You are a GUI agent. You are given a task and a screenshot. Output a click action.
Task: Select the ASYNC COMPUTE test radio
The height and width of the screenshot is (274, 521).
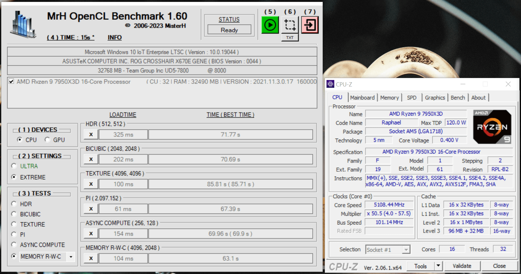click(x=14, y=245)
